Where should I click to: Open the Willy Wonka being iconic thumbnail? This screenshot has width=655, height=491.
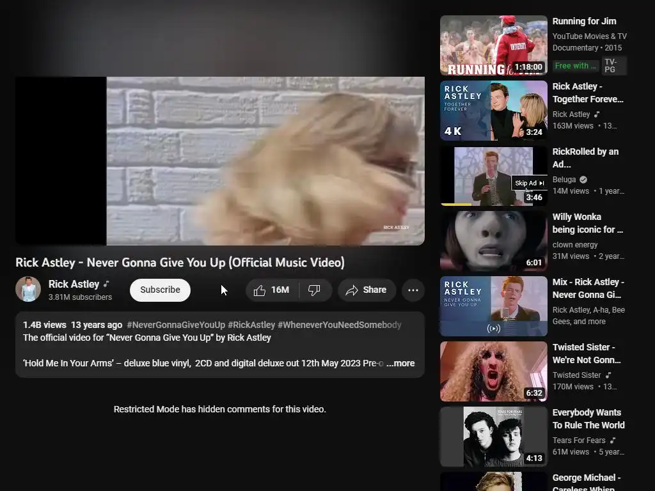[x=494, y=241]
